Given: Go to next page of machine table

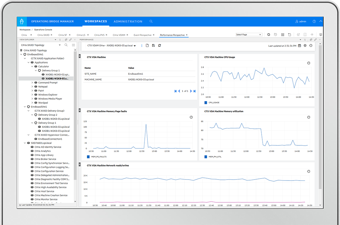Looking at the screenshot, I should pyautogui.click(x=191, y=91).
